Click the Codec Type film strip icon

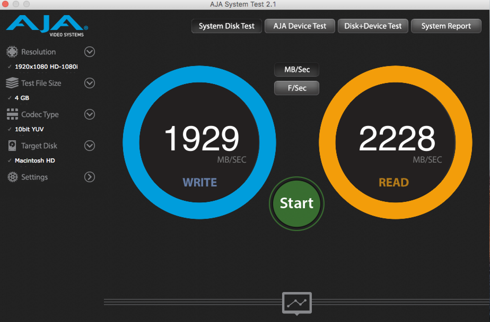coord(12,114)
